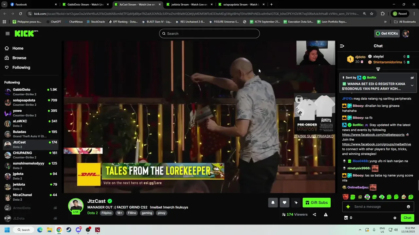Open solapsapdota channel in Following list
This screenshot has height=235, width=419.
31,102
